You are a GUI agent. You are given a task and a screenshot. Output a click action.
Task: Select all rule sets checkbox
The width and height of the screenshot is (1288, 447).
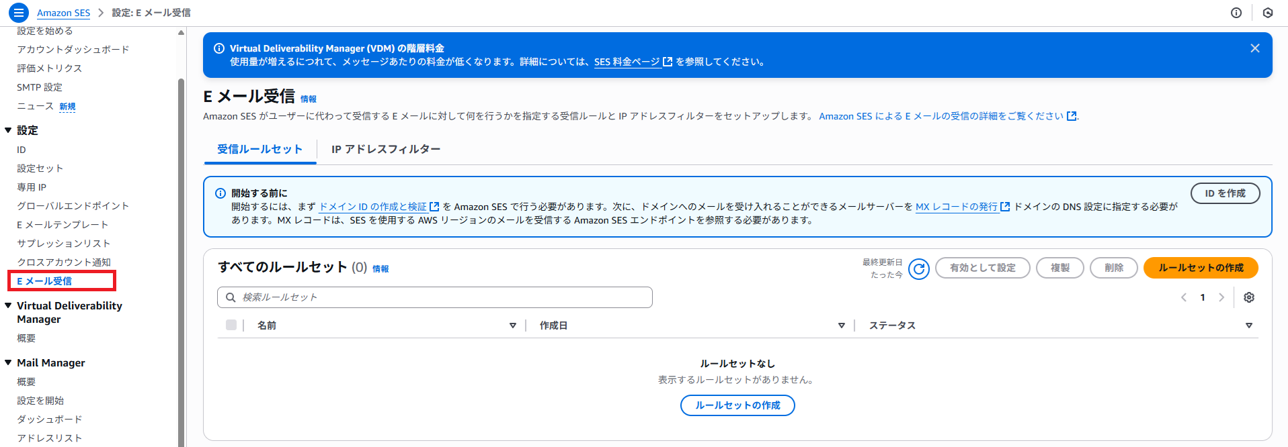(231, 325)
